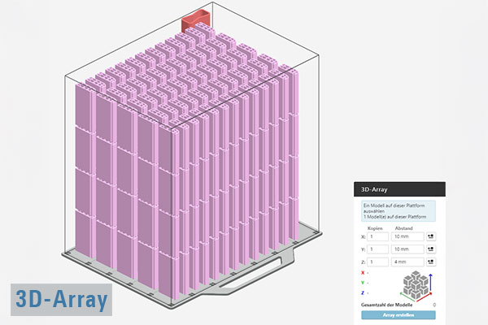The image size is (488, 325).
Task: Focus the Y Kopien input field
Action: [x=377, y=249]
